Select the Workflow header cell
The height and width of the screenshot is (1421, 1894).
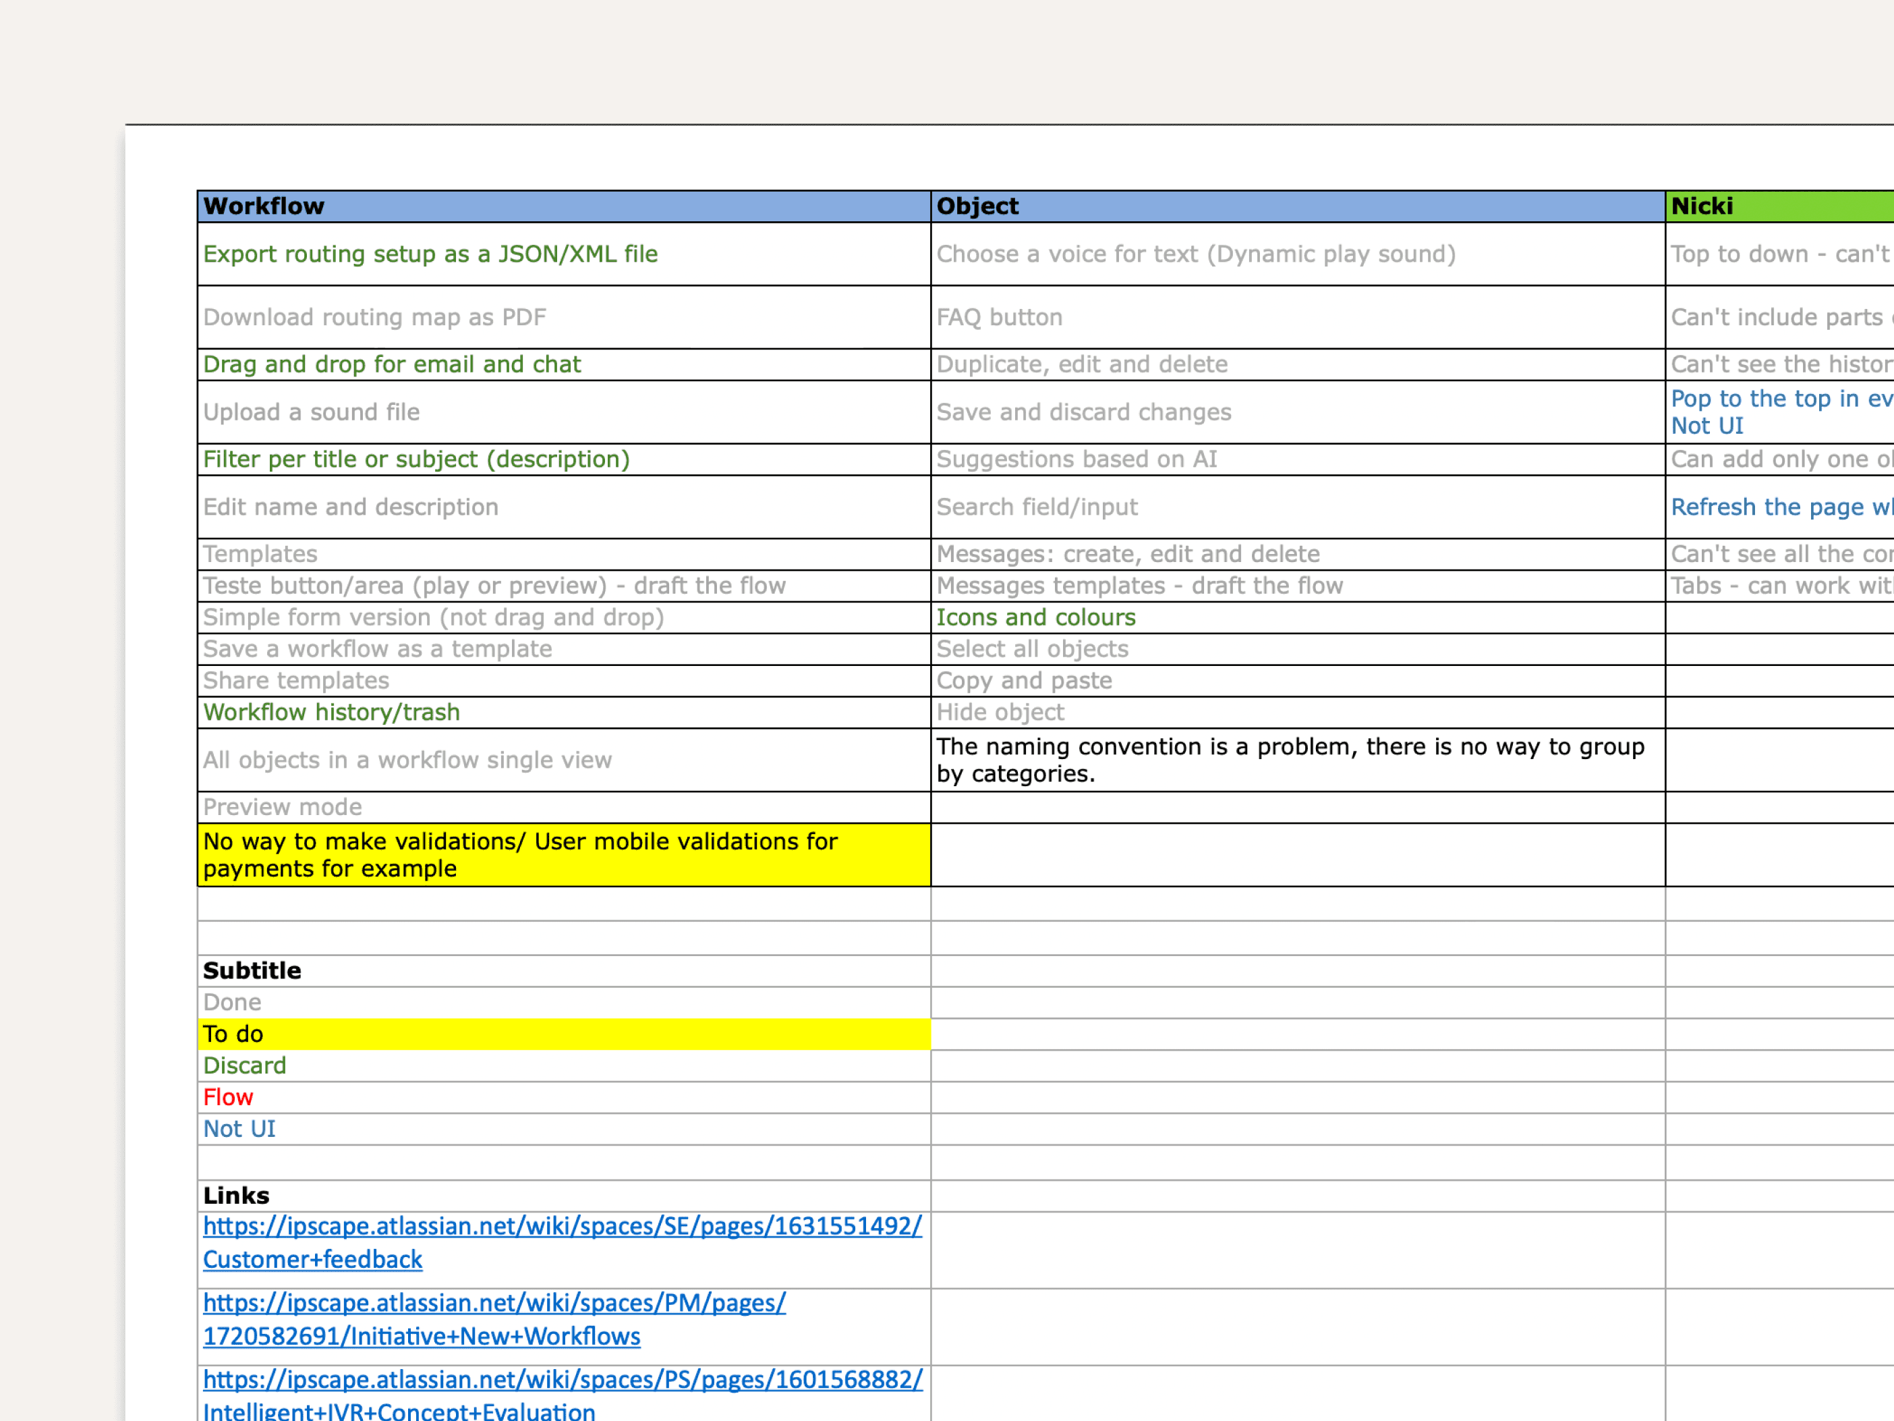[x=563, y=206]
